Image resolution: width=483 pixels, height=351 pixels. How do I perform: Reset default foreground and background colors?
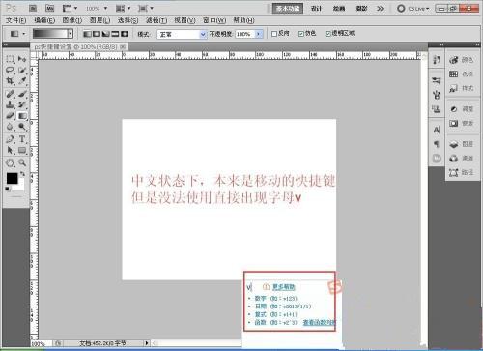click(x=7, y=189)
